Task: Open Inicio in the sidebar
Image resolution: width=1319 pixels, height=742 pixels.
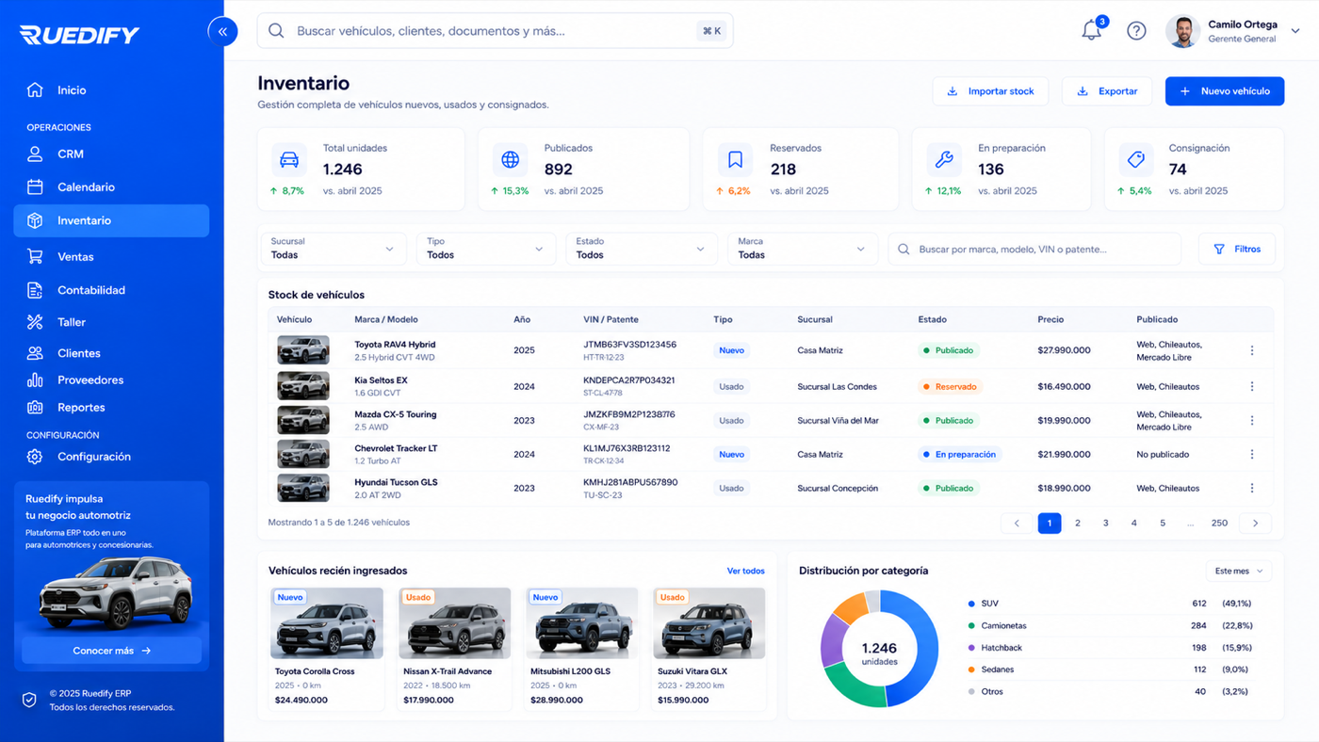Action: 111,90
